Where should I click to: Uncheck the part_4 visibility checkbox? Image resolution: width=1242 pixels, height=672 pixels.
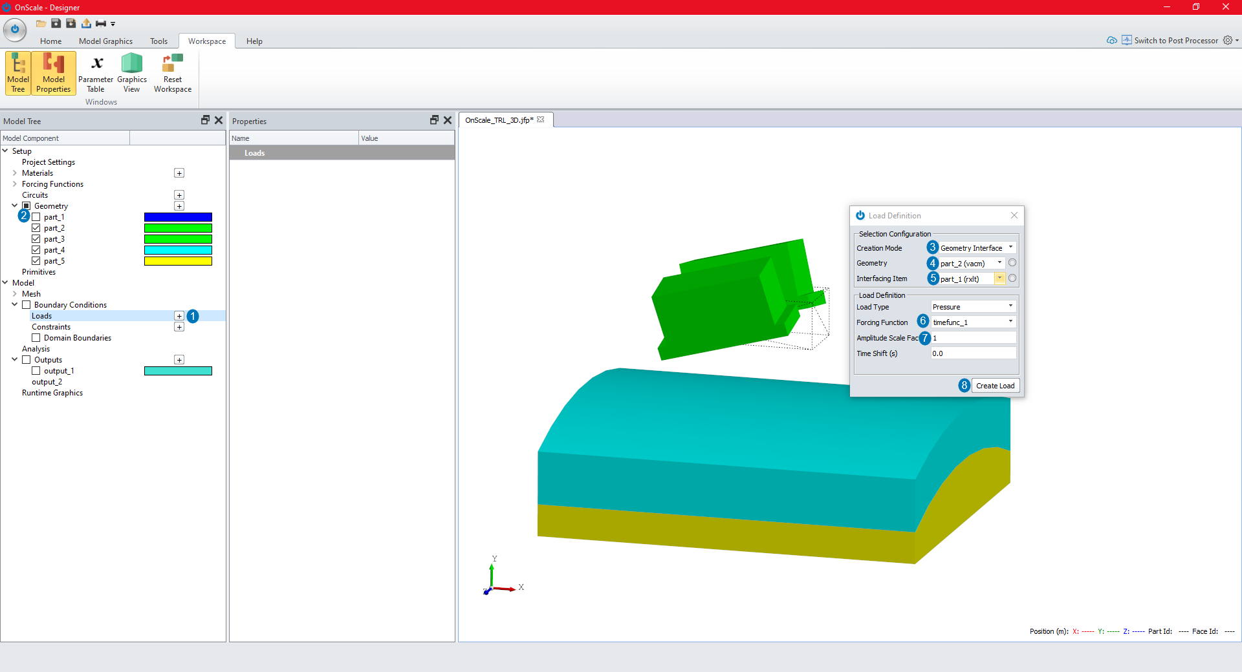coord(36,250)
